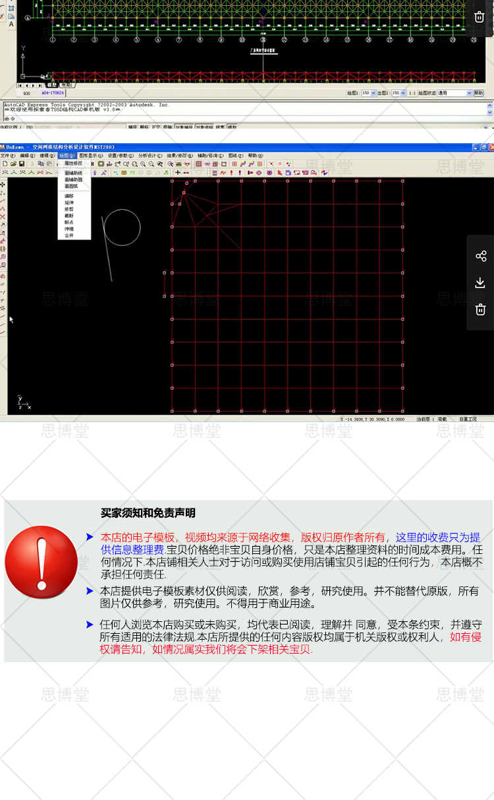Click the Save floppy disk icon
494x800 pixels.
(22, 164)
